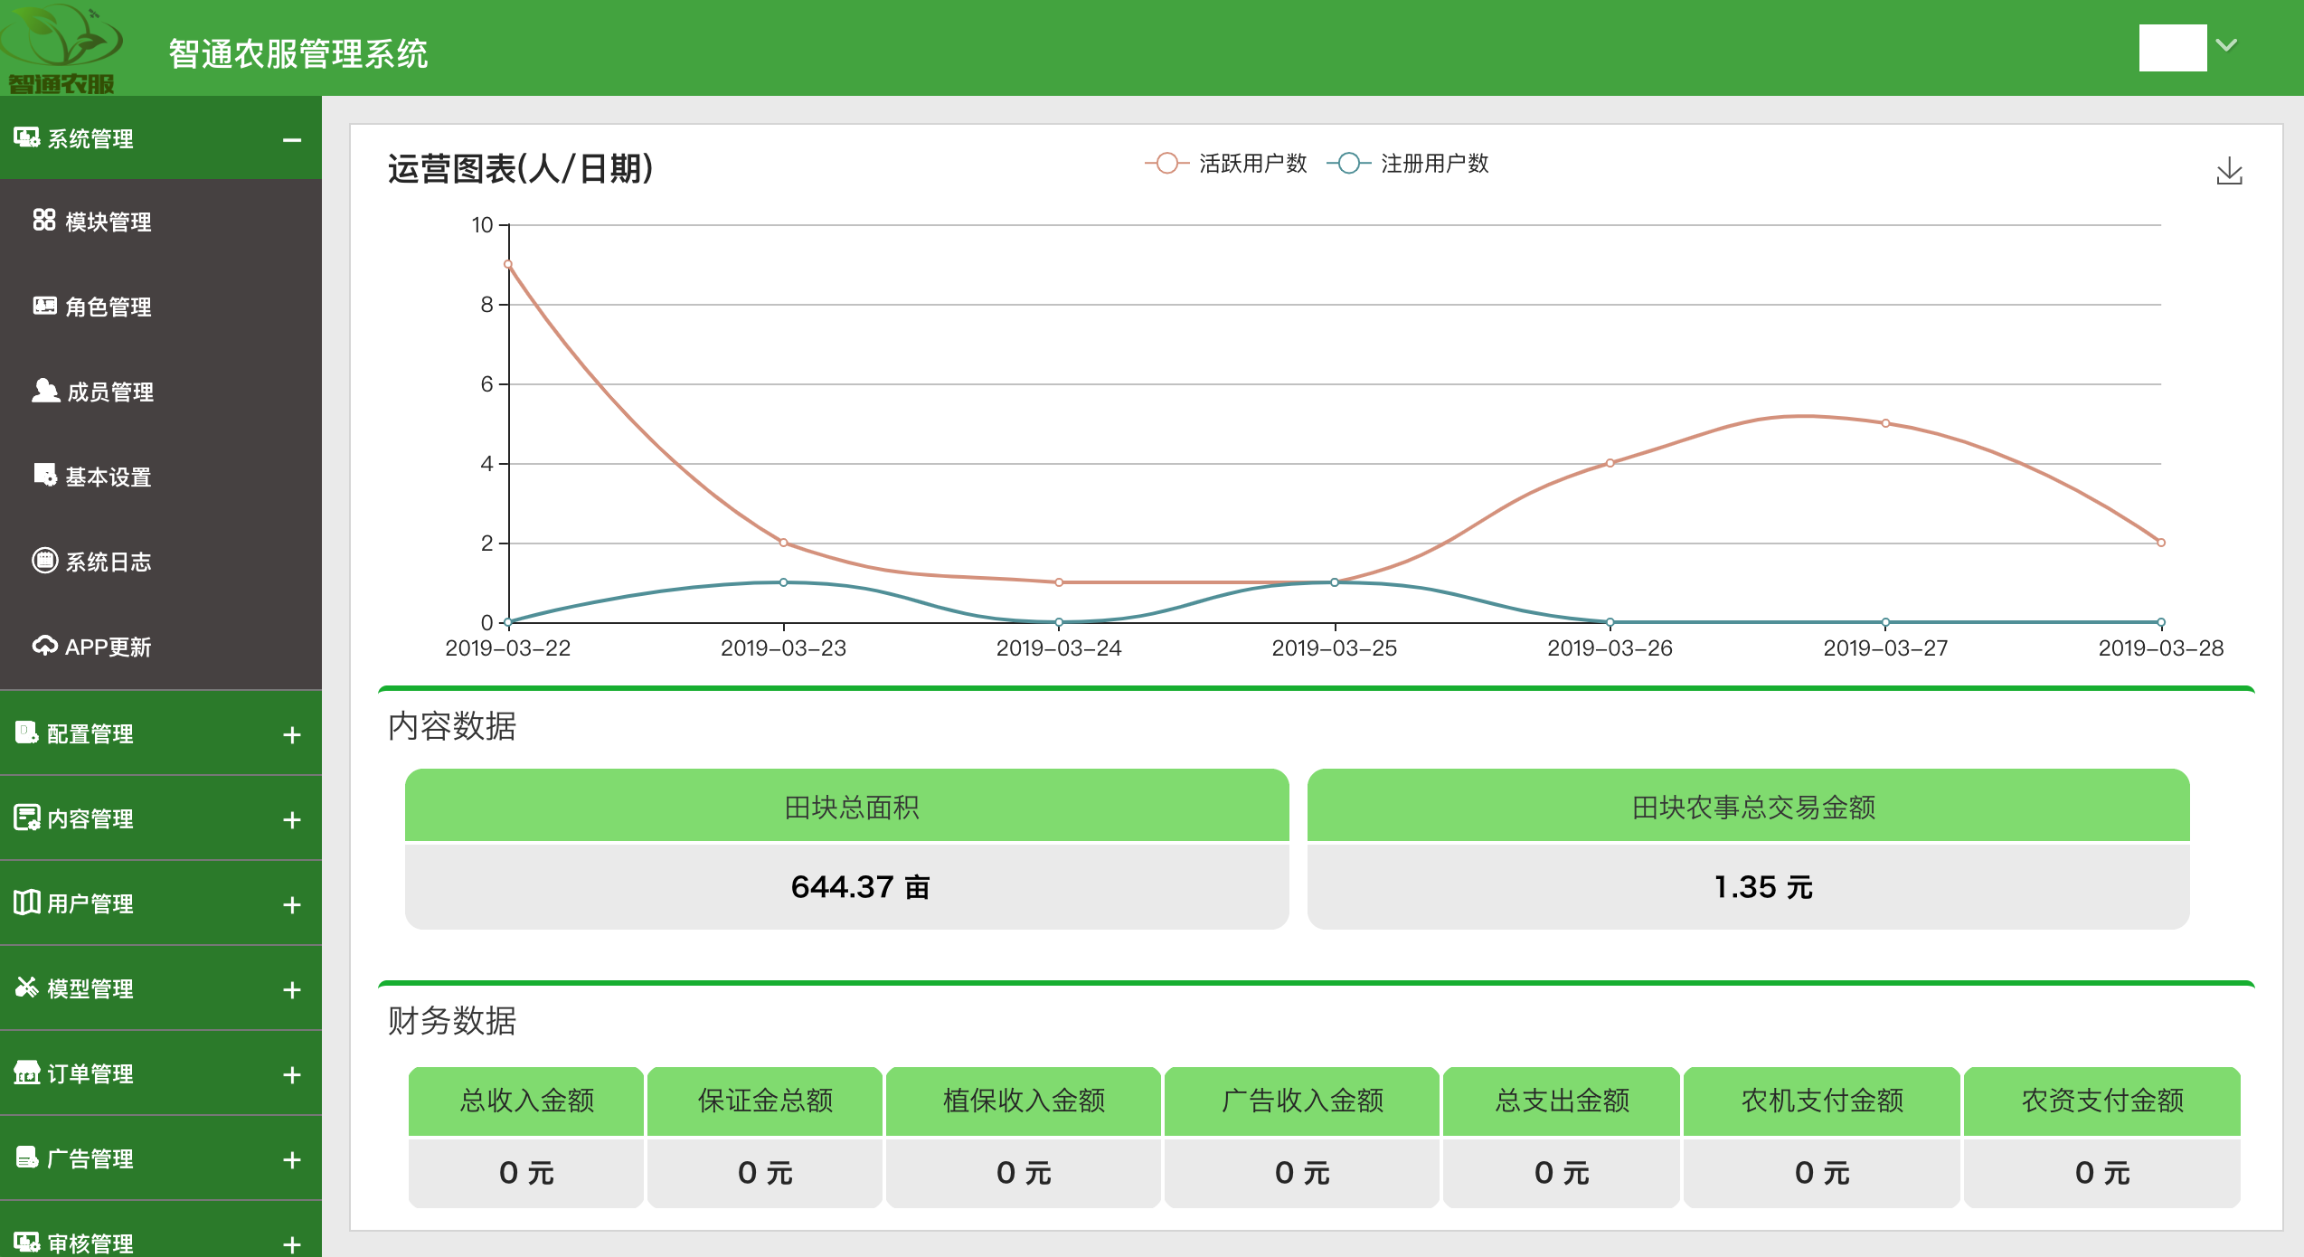The image size is (2304, 1257).
Task: Click the 广告管理 sheet icon
Action: [x=26, y=1157]
